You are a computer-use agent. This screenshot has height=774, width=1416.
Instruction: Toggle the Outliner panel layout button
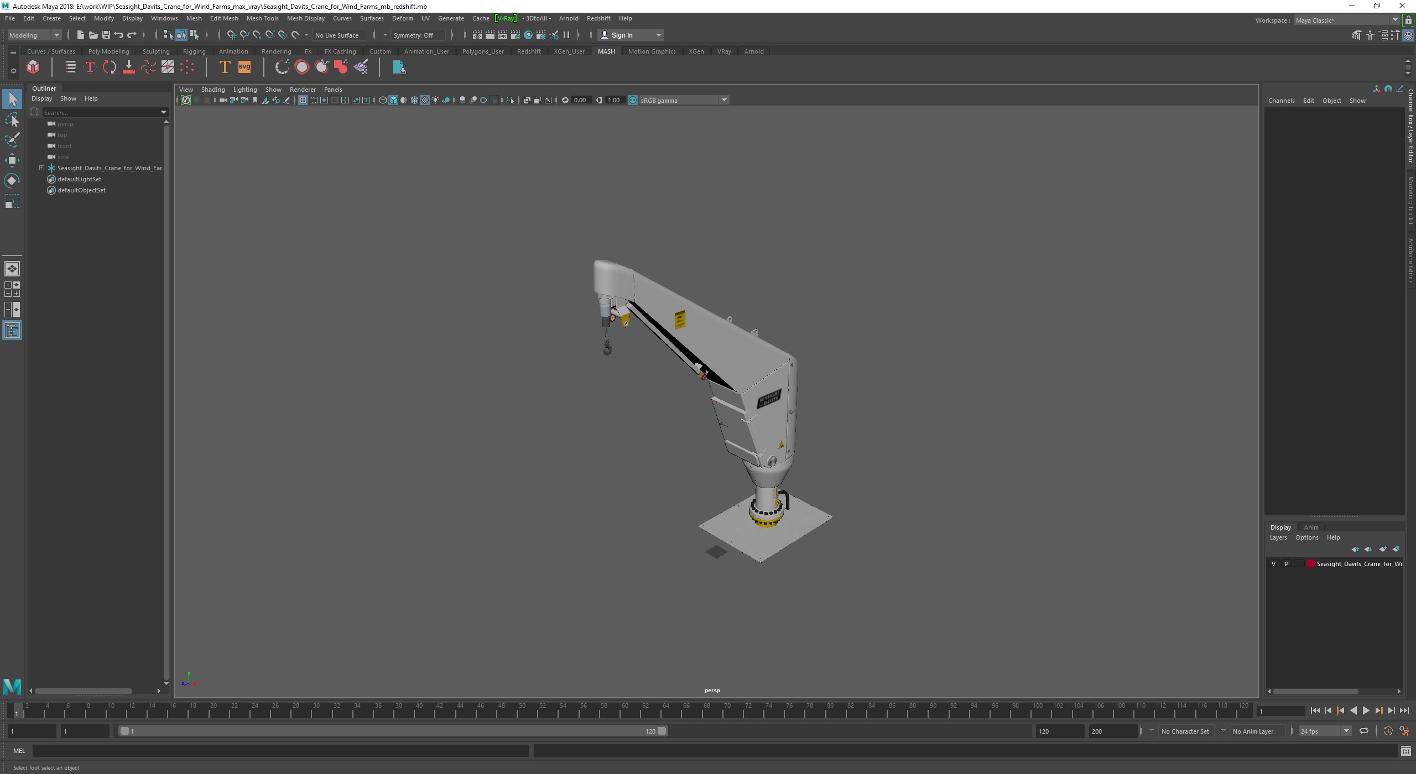pyautogui.click(x=12, y=331)
